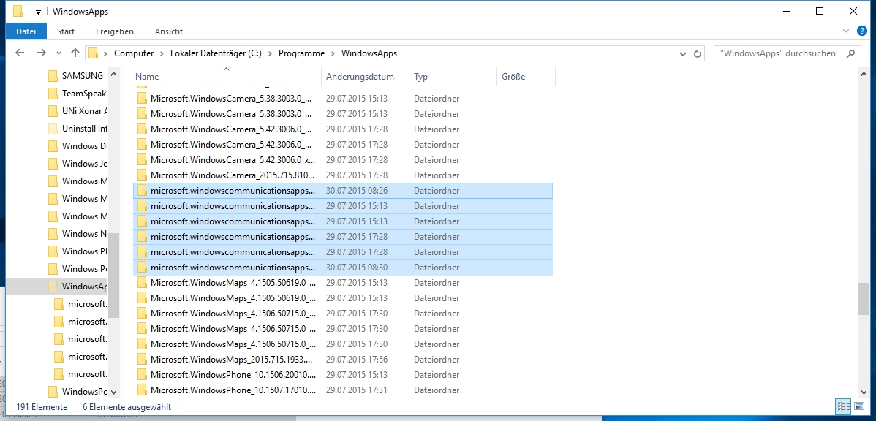Viewport: 876px width, 421px height.
Task: Expand the chevron after Computer breadcrumb
Action: 161,53
